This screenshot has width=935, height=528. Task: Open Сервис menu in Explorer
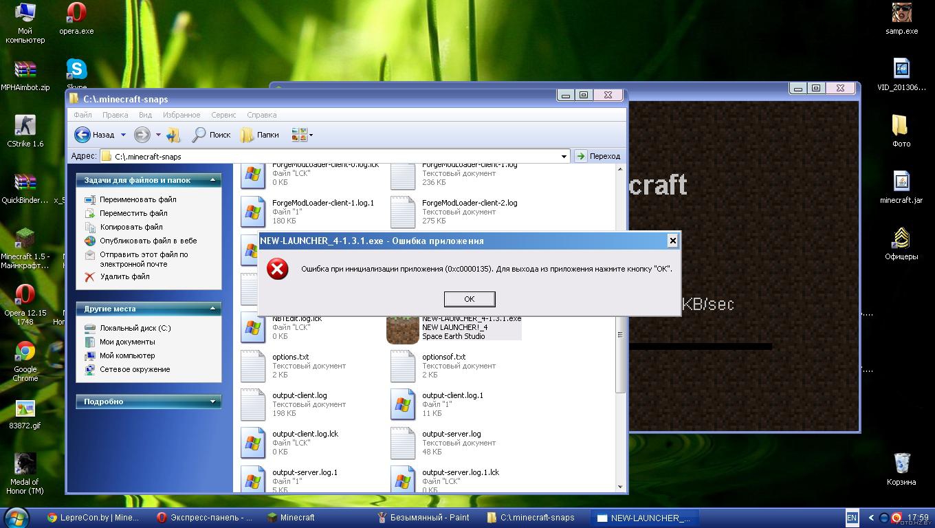coord(223,115)
